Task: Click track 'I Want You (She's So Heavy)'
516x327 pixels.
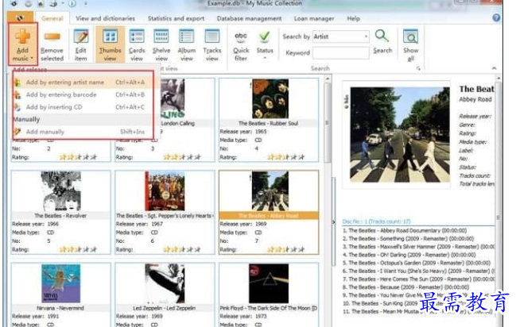Action: tap(418, 271)
